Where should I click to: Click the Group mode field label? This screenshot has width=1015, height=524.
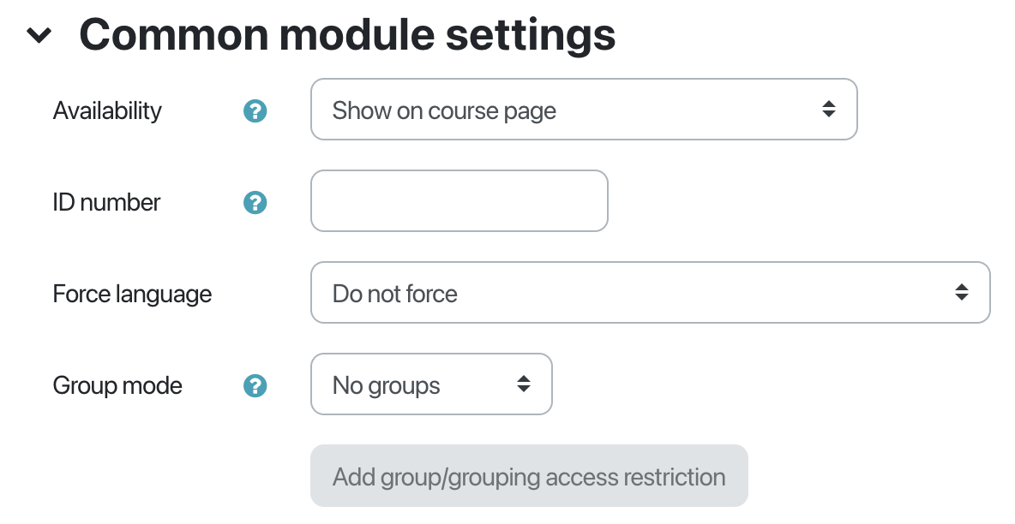[117, 385]
